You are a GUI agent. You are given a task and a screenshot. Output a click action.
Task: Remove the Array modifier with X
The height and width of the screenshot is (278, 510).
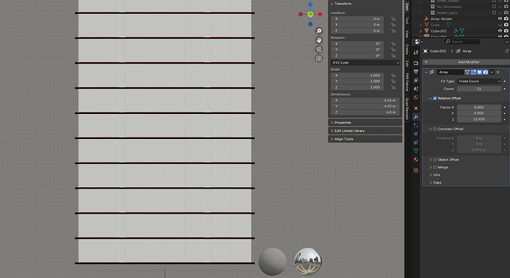498,72
